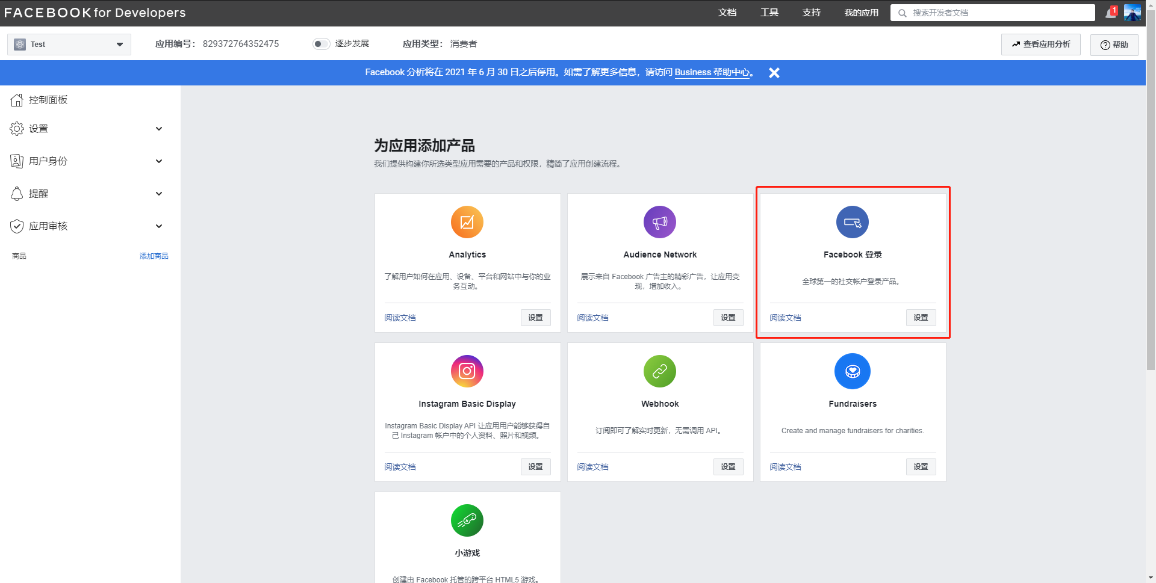Expand the 用户身份 sidebar section
Image resolution: width=1156 pixels, height=583 pixels.
(x=48, y=161)
